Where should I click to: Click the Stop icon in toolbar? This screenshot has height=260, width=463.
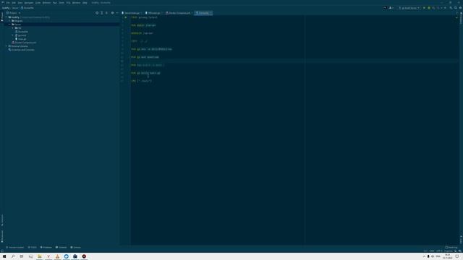pos(446,8)
